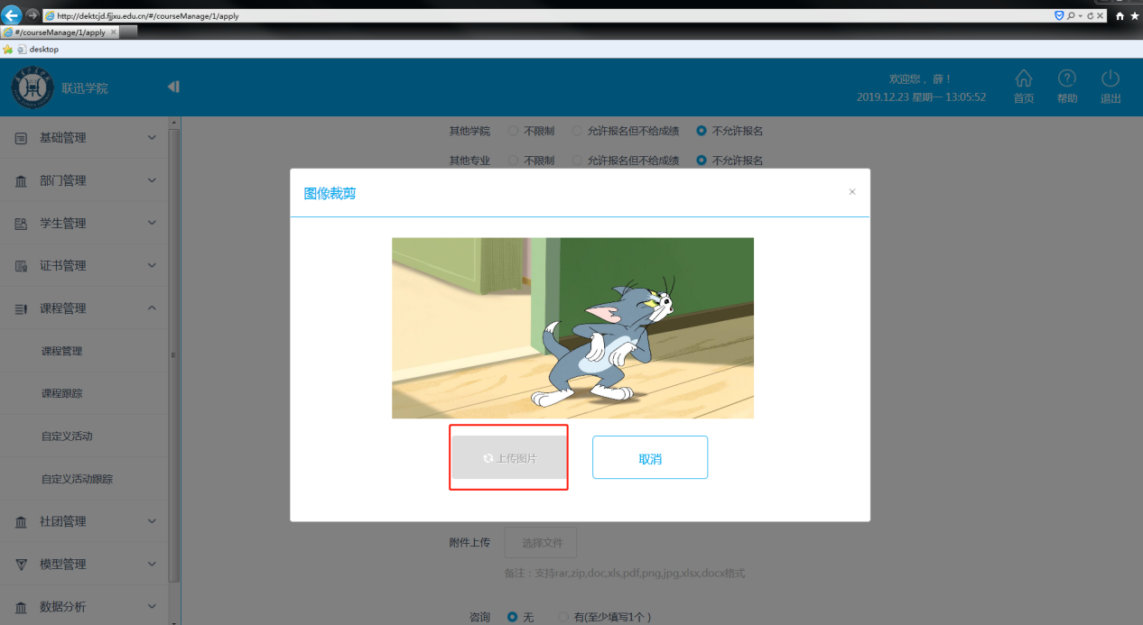Image resolution: width=1143 pixels, height=625 pixels.
Task: Open 自定义活动 submenu item
Action: tap(67, 437)
